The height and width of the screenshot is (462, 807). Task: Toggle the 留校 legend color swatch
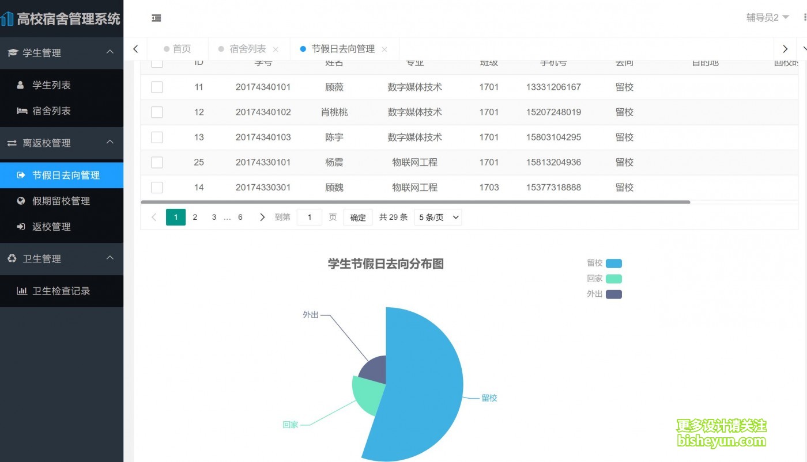click(x=613, y=264)
